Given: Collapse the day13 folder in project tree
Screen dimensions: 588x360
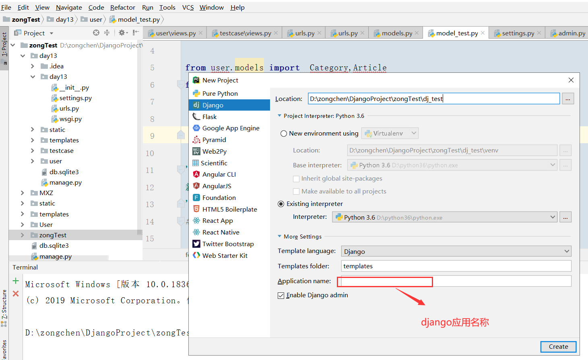Looking at the screenshot, I should [23, 56].
